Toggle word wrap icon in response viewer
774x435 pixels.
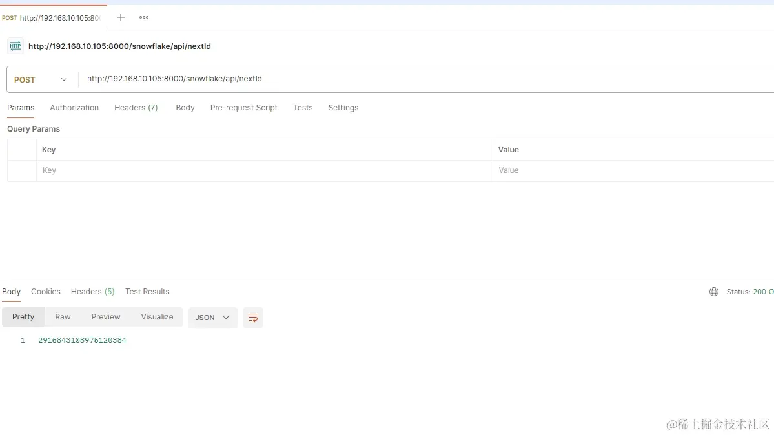253,318
